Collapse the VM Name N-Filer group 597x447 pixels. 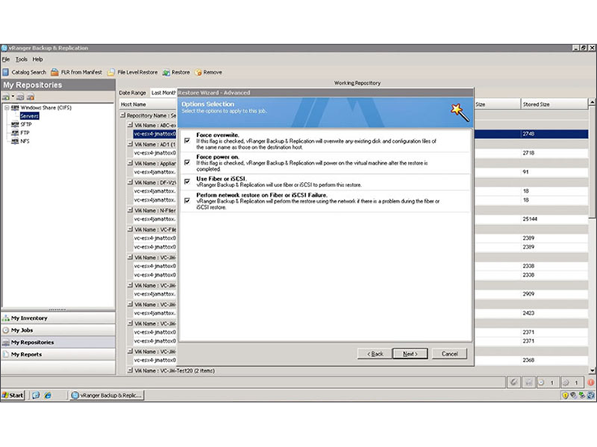pos(131,210)
